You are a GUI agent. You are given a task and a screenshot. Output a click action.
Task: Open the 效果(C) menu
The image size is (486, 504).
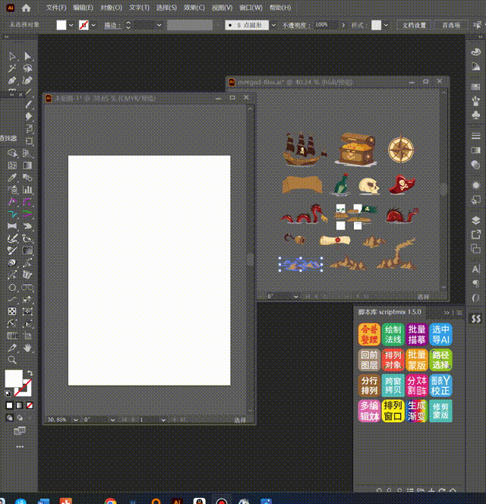[194, 8]
